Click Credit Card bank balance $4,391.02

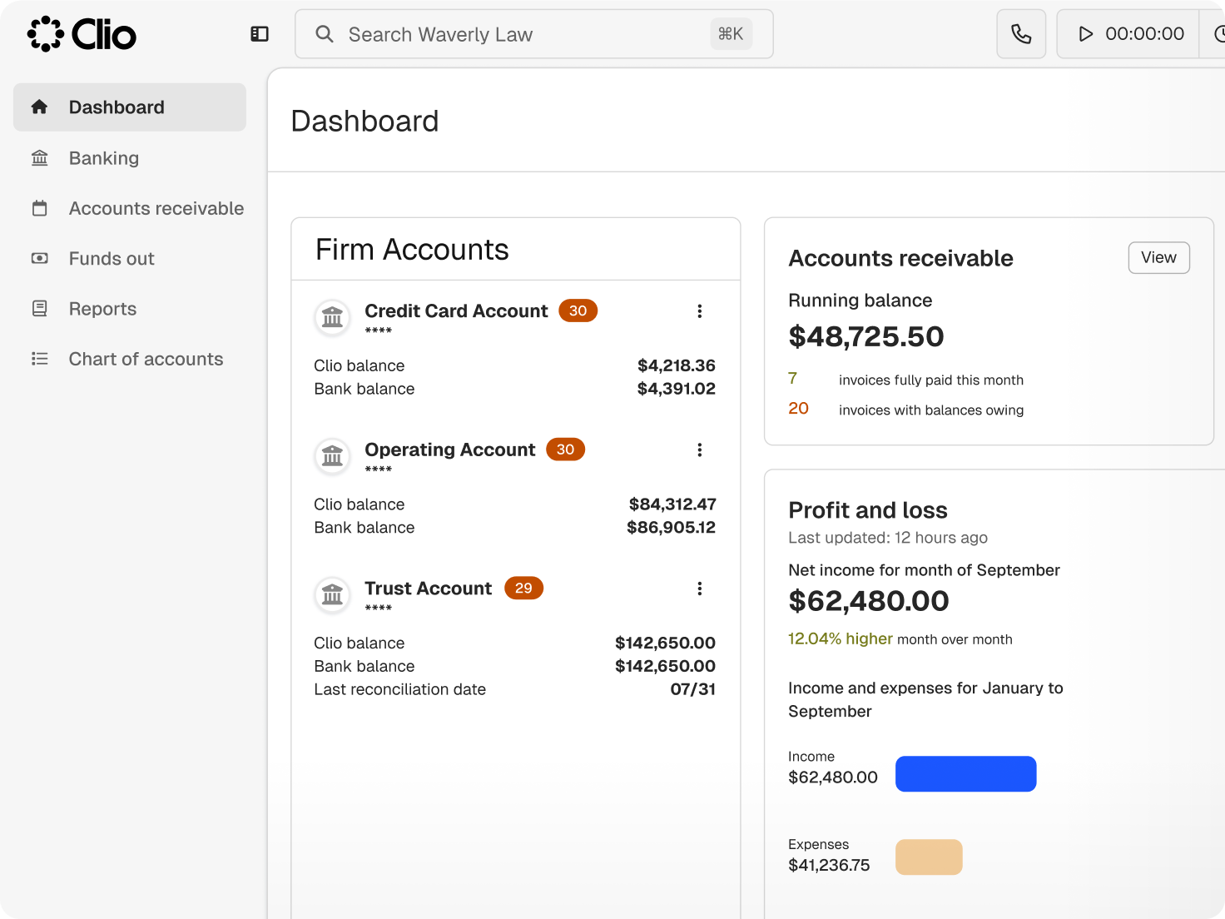coord(676,389)
